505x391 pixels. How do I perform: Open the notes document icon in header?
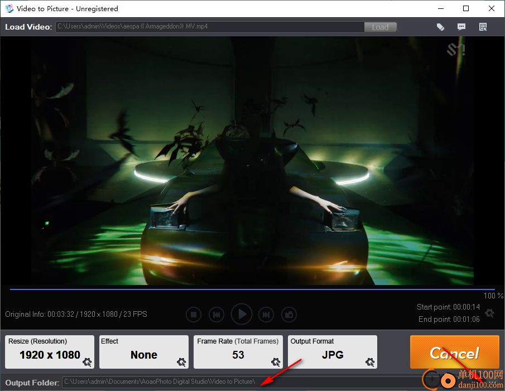point(483,27)
